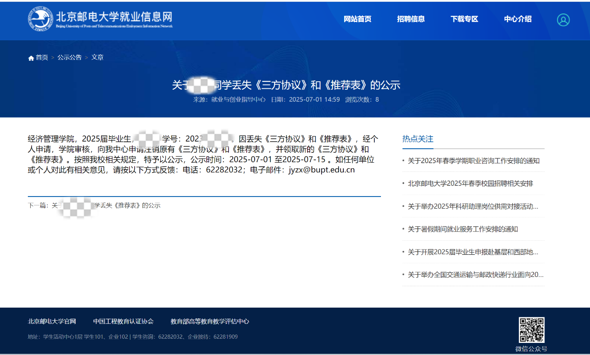Screen dimensions: 590x355
Task: Open 科研助理岗位供需对接活动 article
Action: tap(473, 206)
